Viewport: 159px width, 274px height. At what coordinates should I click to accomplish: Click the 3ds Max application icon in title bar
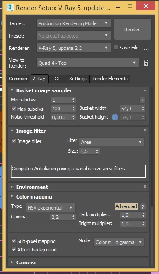coord(10,8)
